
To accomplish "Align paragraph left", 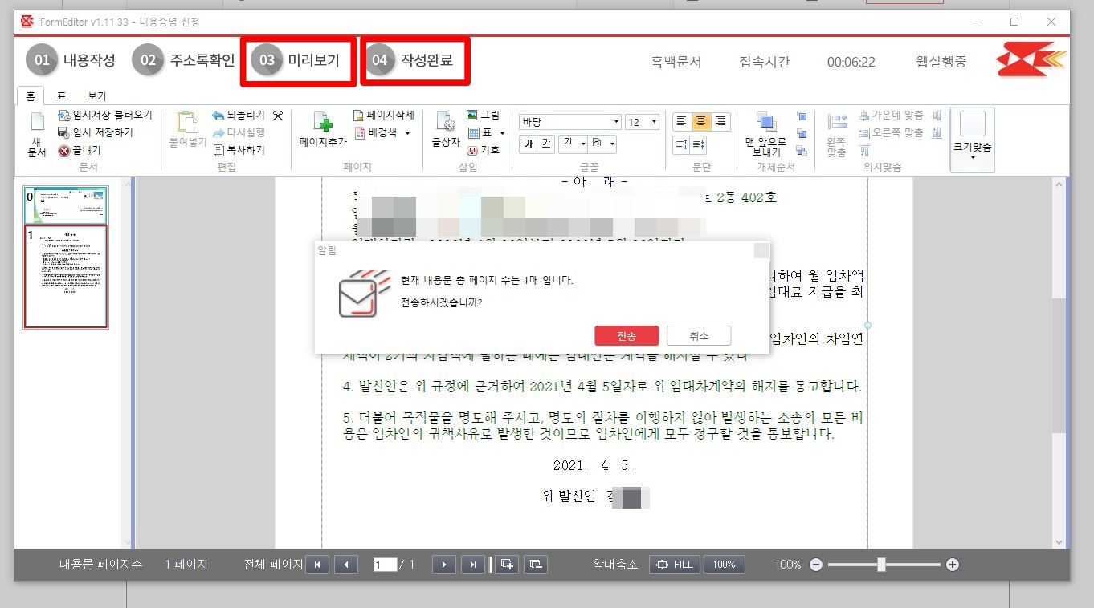I will click(682, 121).
